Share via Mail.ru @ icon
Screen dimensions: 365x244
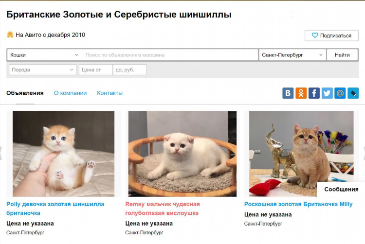340,93
